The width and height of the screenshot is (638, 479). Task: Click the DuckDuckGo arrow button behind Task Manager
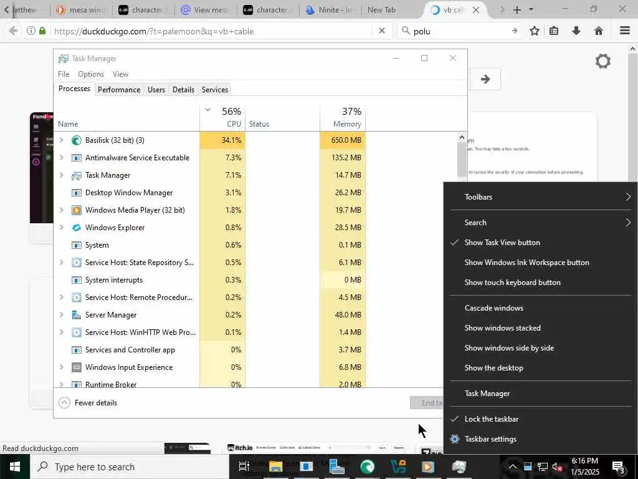click(x=485, y=79)
